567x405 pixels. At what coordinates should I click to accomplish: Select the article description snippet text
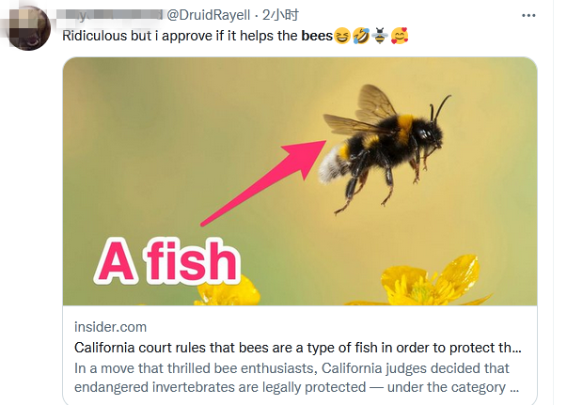click(x=296, y=378)
